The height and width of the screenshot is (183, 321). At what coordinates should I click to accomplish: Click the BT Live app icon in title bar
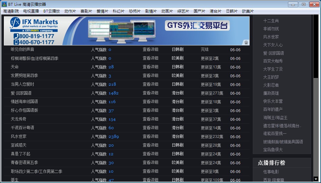click(x=4, y=4)
